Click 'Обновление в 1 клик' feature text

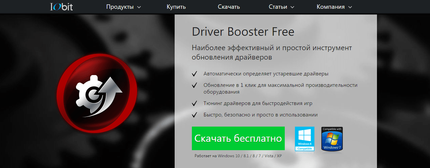pos(280,88)
